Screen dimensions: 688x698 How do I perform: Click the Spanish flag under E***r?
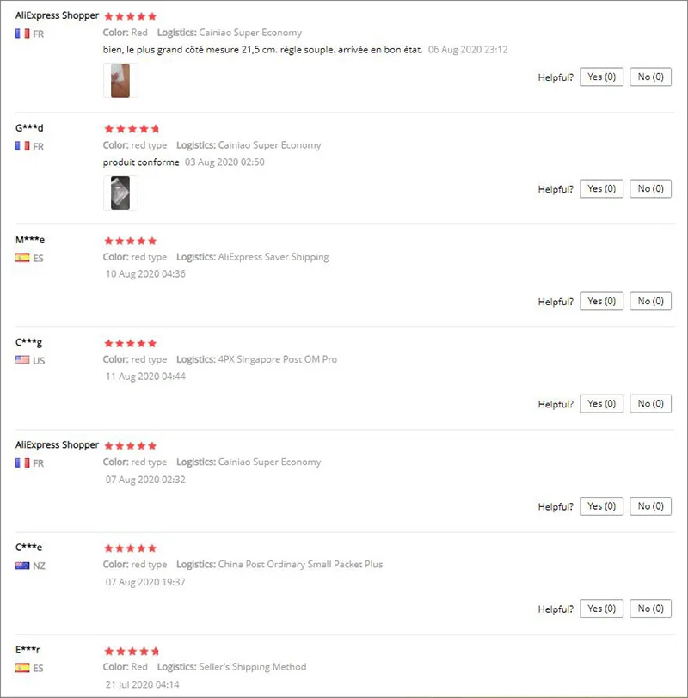[x=22, y=668]
